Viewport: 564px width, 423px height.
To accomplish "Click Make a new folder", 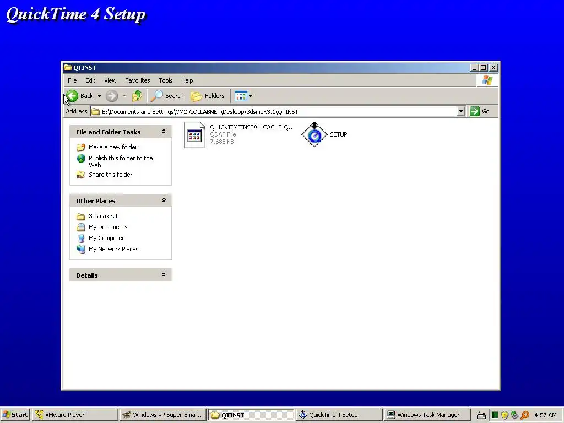I will [x=113, y=147].
